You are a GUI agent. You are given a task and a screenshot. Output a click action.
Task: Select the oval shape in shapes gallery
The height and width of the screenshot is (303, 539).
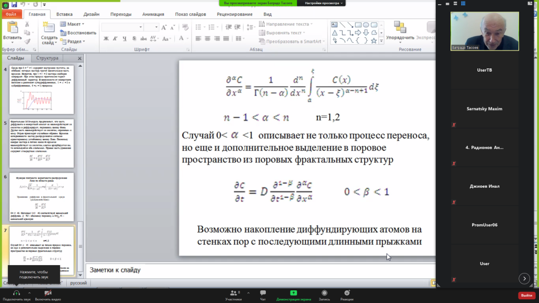(x=366, y=25)
